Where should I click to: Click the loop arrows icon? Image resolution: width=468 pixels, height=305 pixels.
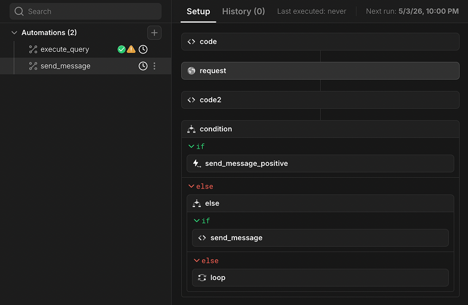(202, 278)
